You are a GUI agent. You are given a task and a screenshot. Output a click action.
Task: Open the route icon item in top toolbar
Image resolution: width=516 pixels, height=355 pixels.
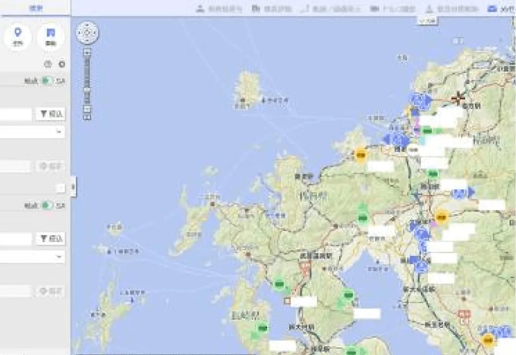pos(331,8)
